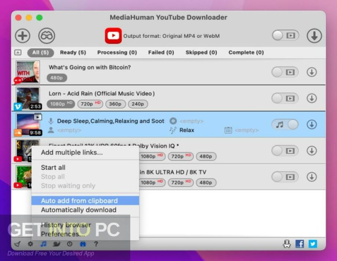337x261 pixels.
Task: Show the Failed (0) tab
Action: click(x=161, y=52)
